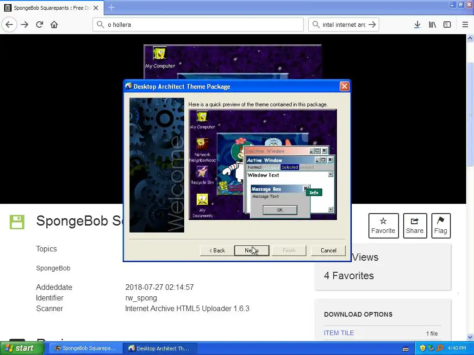
Task: Go forward with browser Forward arrow
Action: [25, 24]
